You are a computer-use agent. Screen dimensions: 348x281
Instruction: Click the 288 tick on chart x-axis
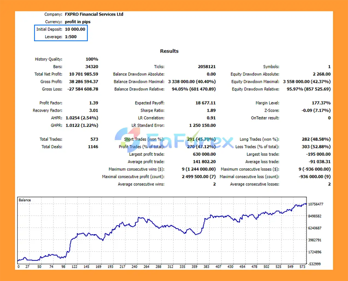[x=158, y=267]
